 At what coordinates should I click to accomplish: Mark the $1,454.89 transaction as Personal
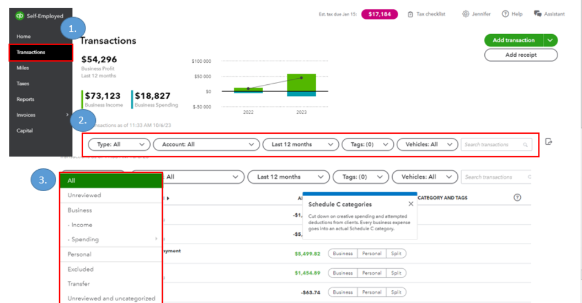click(x=371, y=273)
